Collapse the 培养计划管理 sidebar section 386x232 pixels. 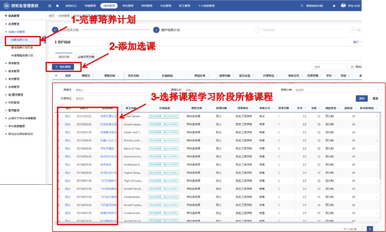[16, 32]
